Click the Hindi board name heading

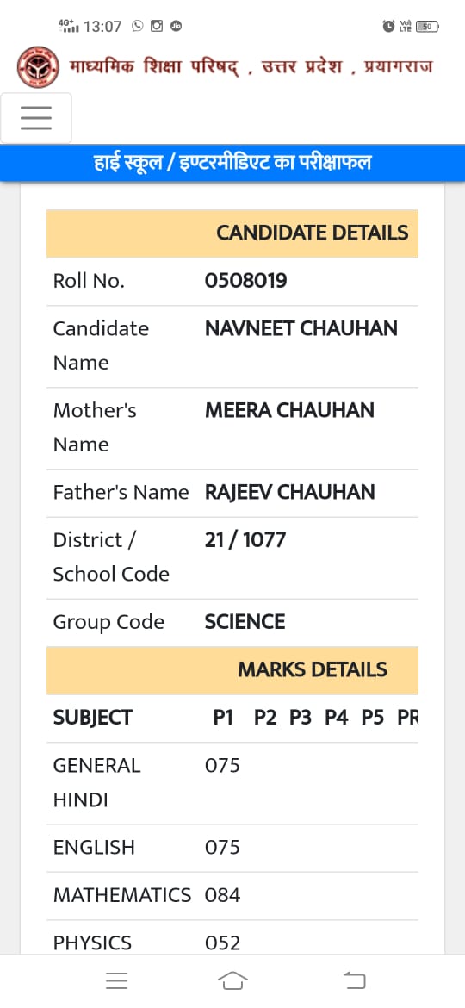251,67
